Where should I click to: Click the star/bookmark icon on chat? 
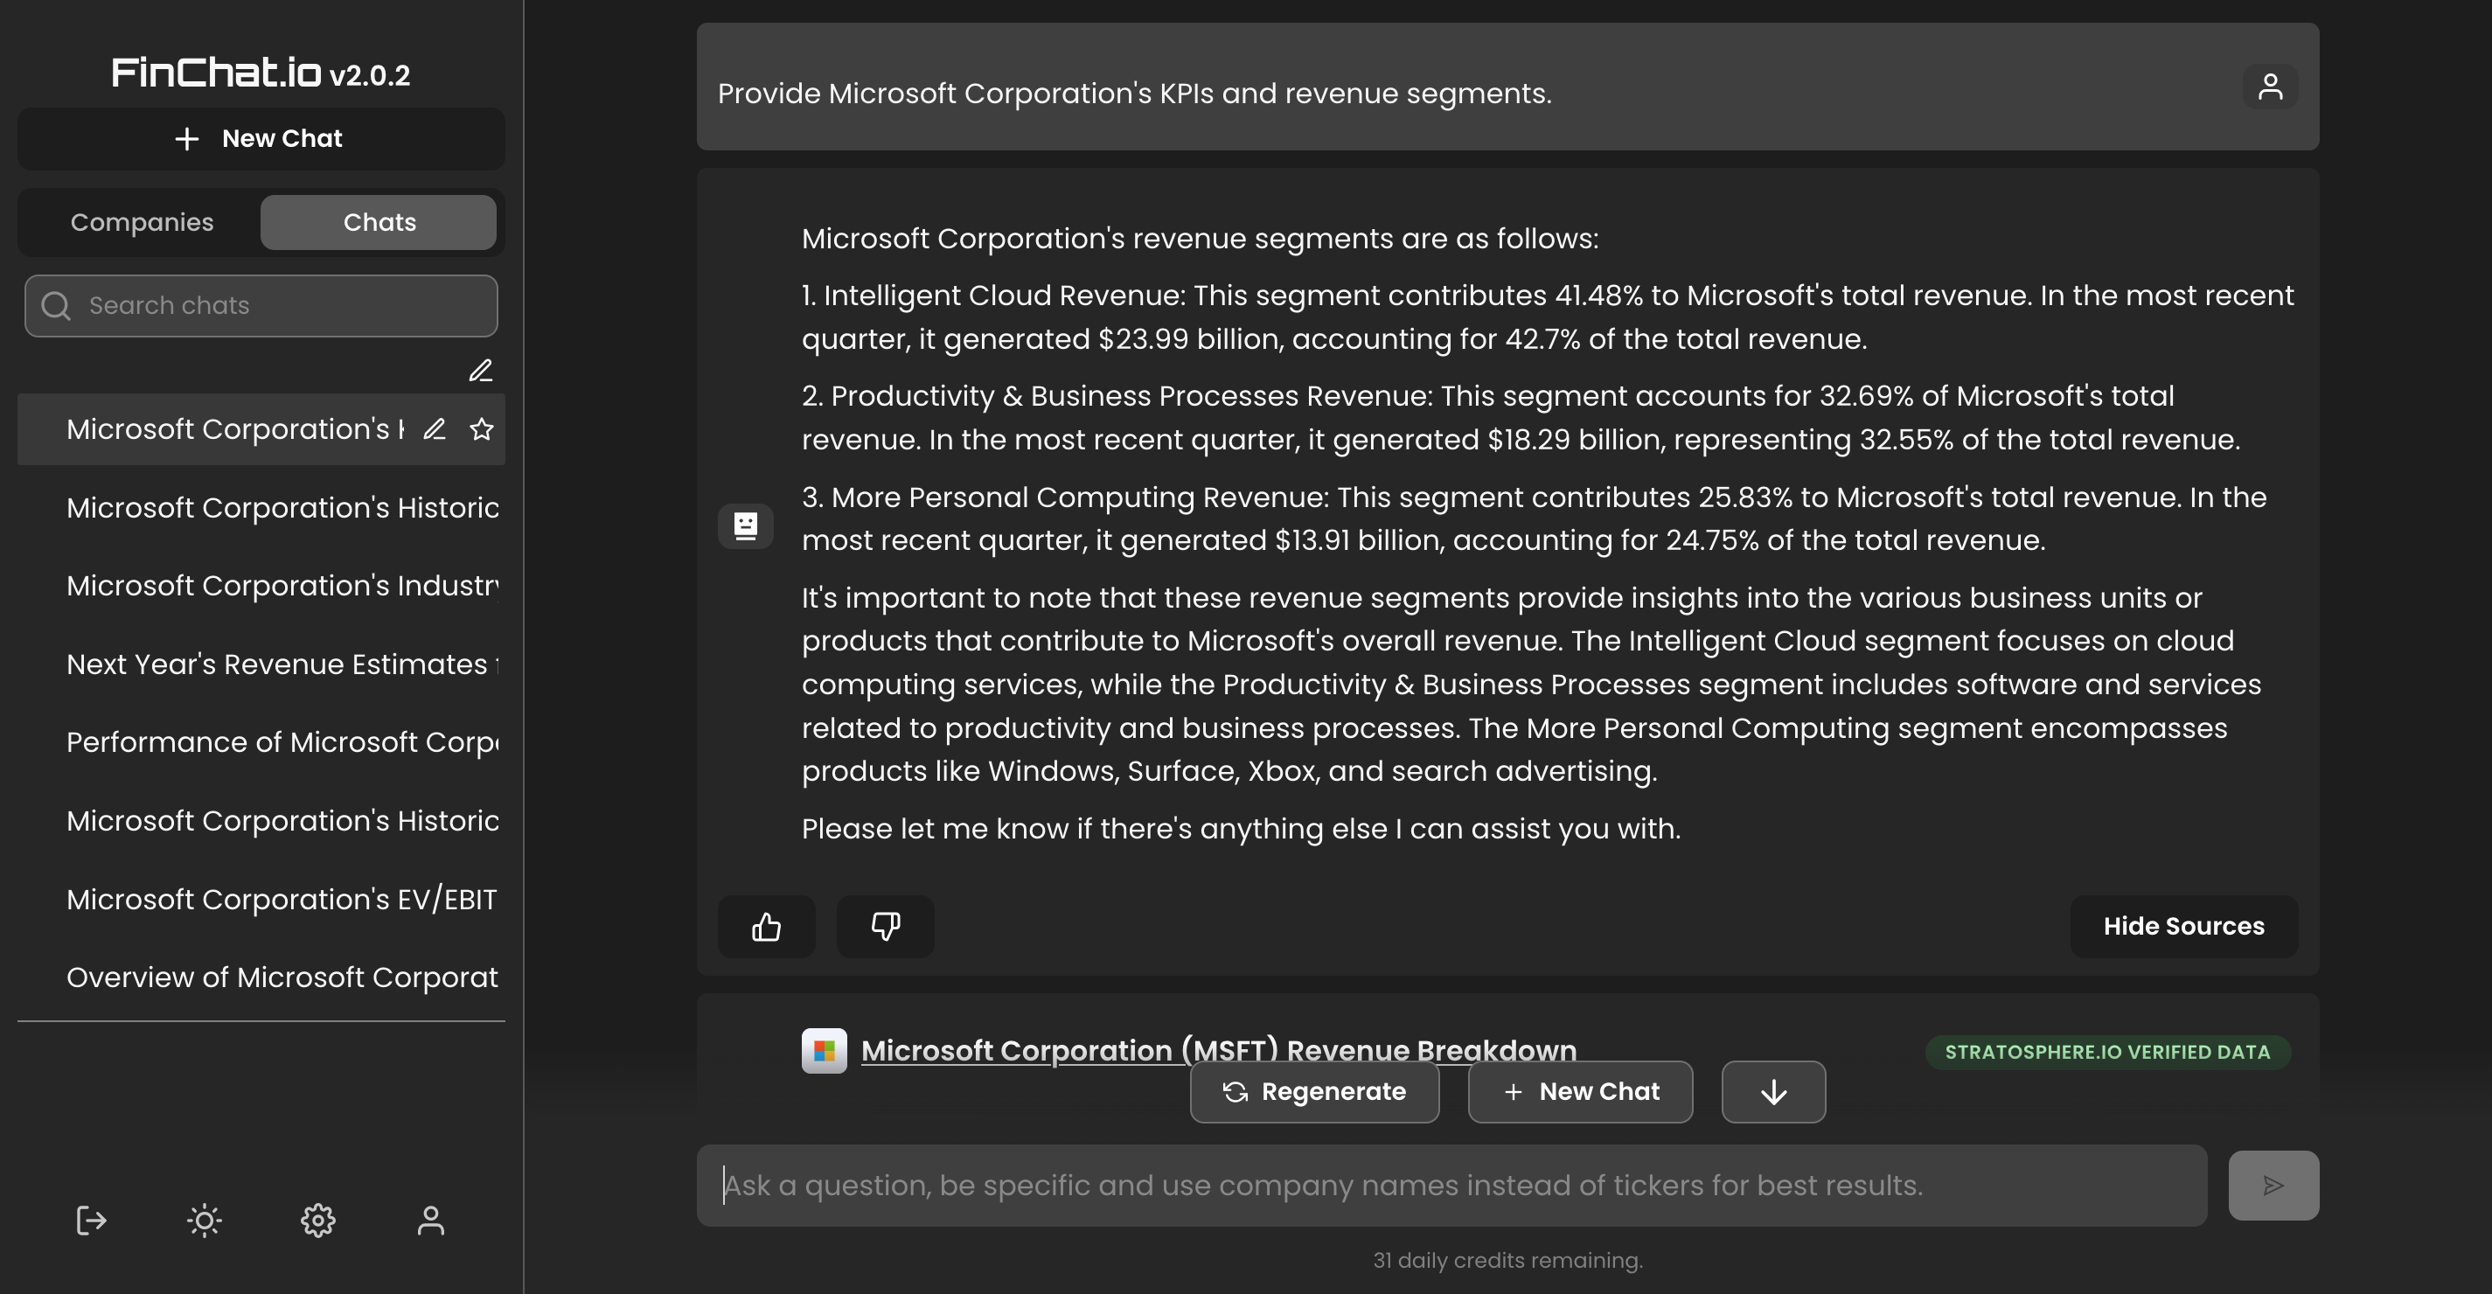pyautogui.click(x=480, y=430)
